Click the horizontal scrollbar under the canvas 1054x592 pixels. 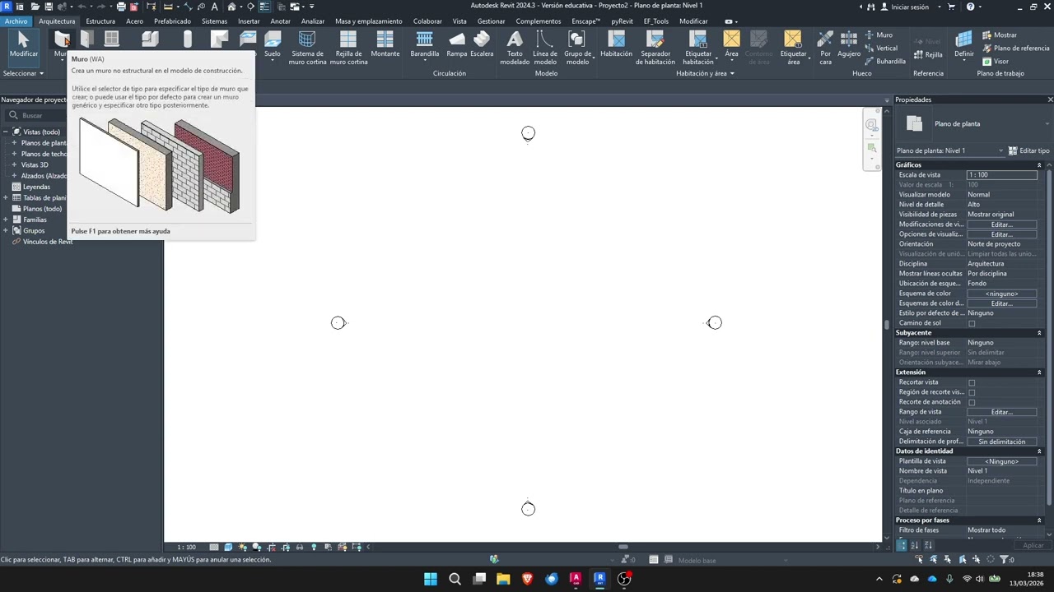tap(623, 547)
